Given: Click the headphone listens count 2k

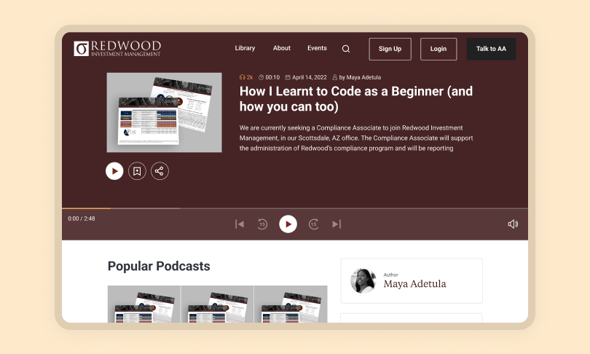Looking at the screenshot, I should click(246, 77).
